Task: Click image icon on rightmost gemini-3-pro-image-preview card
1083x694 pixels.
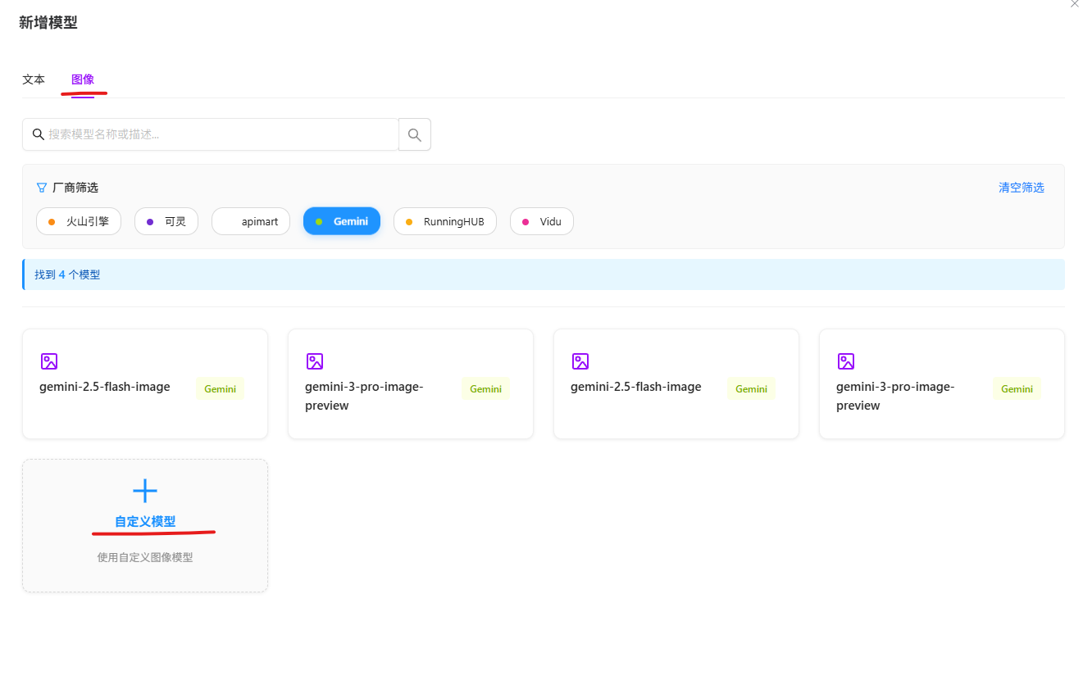Action: click(x=846, y=361)
